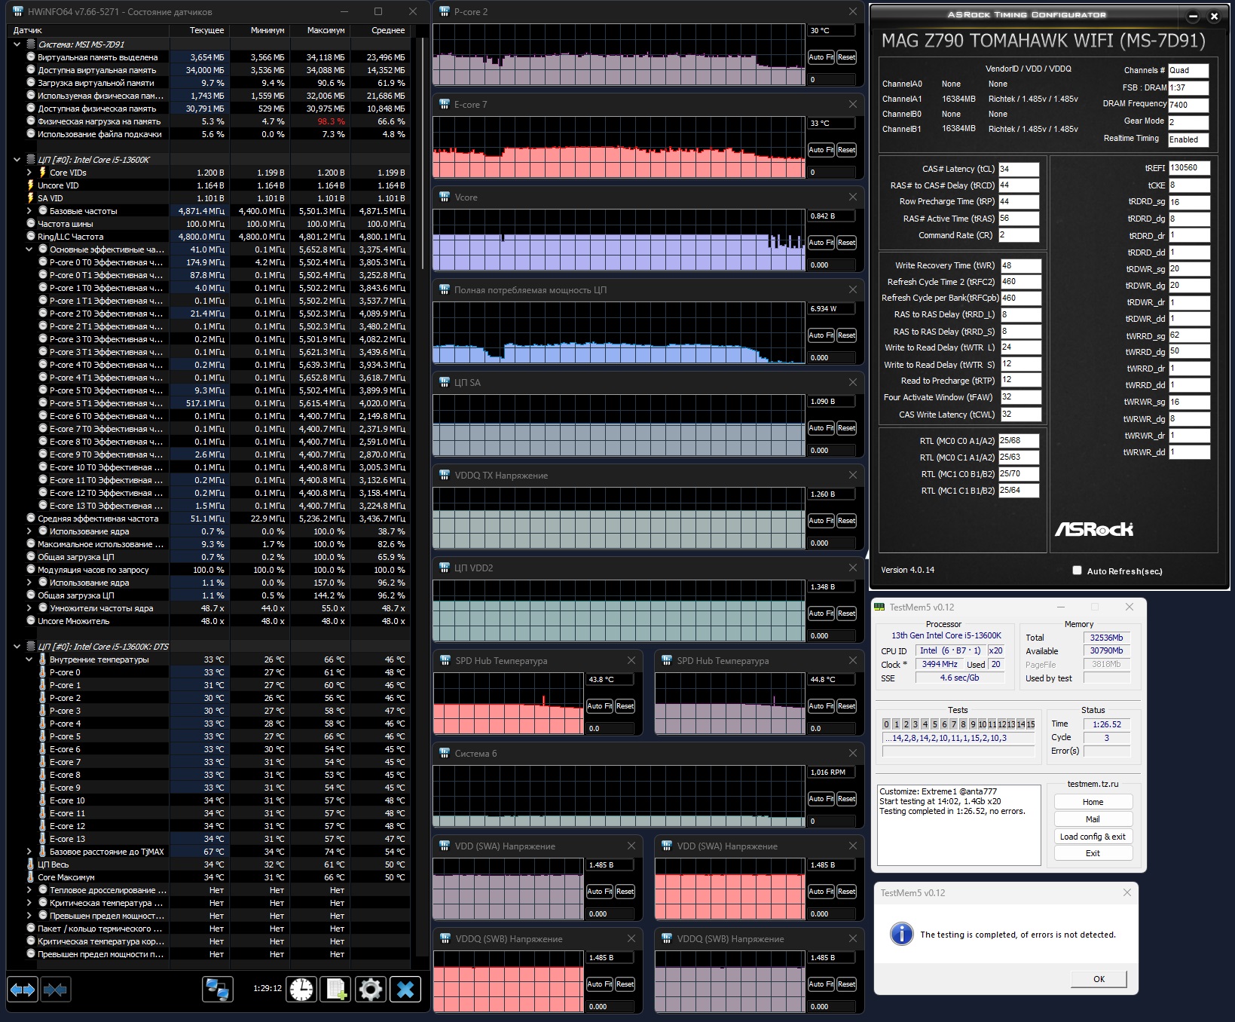Click the red 98.3 % maximum memory load value
The image size is (1235, 1022).
click(x=331, y=121)
